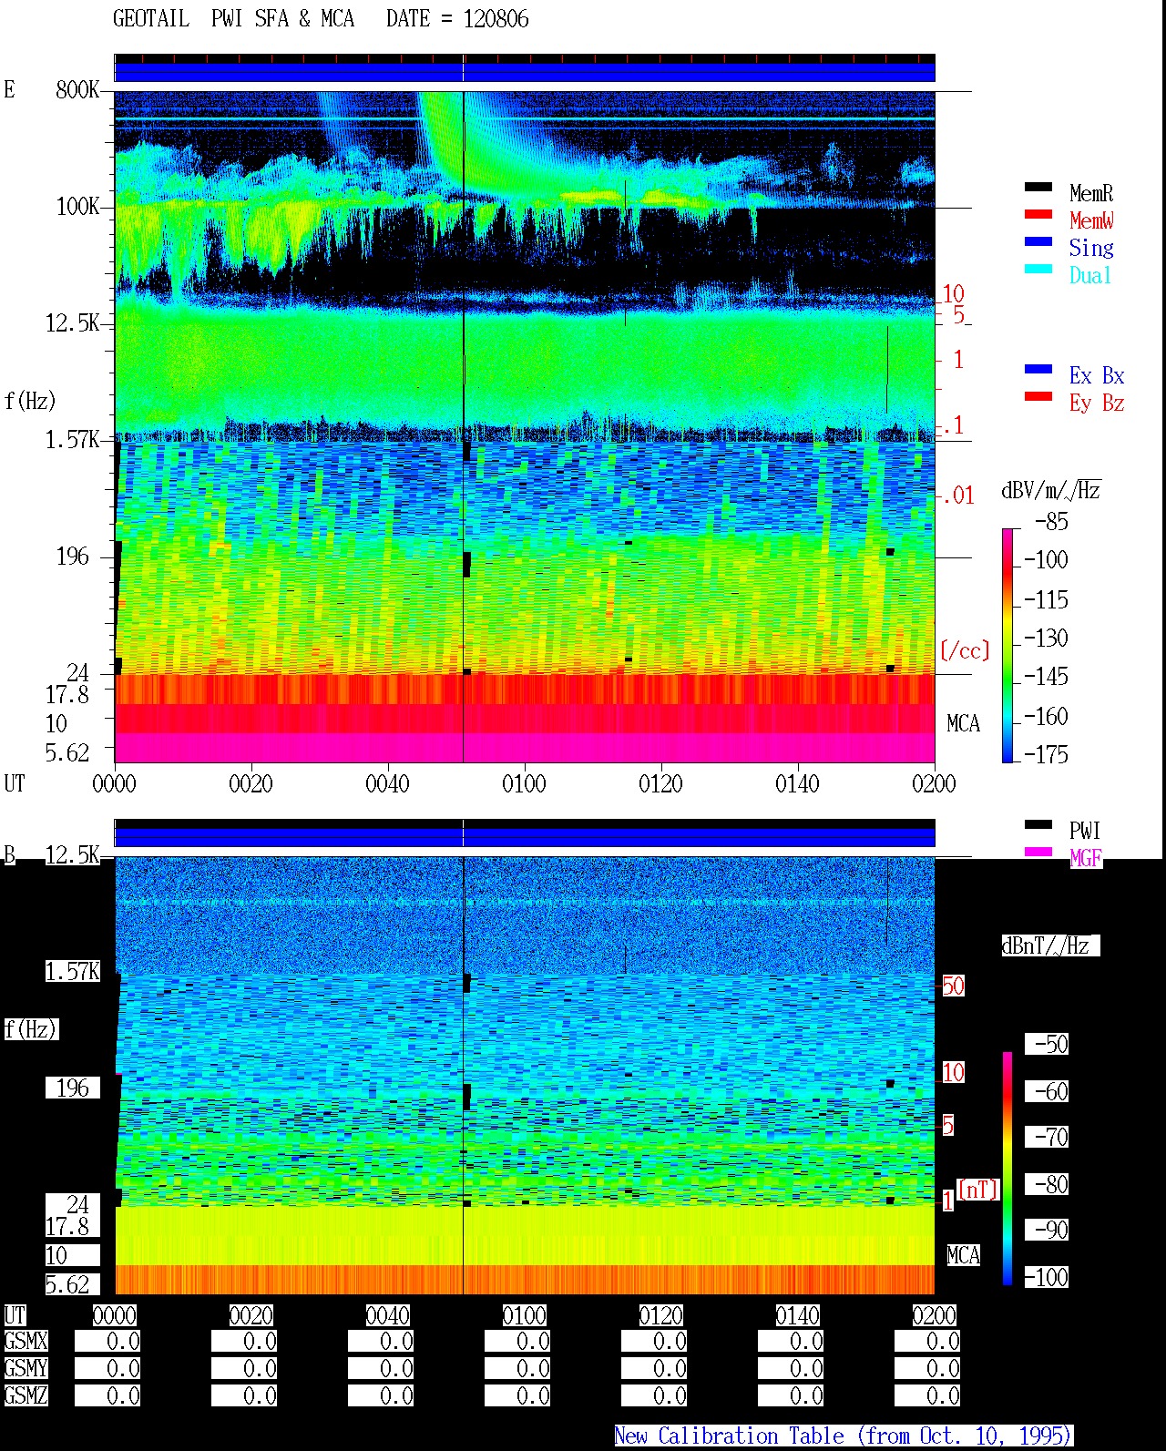
Task: Click the 0120 cell in bottom UT row
Action: click(660, 1315)
